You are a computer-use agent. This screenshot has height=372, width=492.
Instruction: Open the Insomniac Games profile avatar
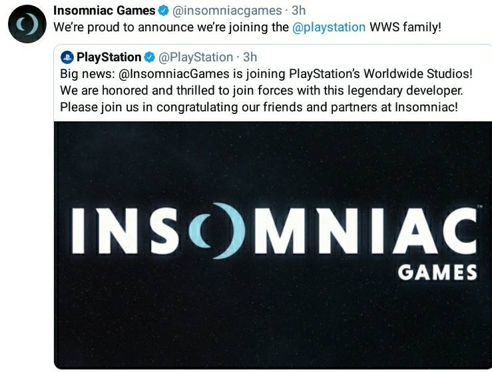[27, 24]
